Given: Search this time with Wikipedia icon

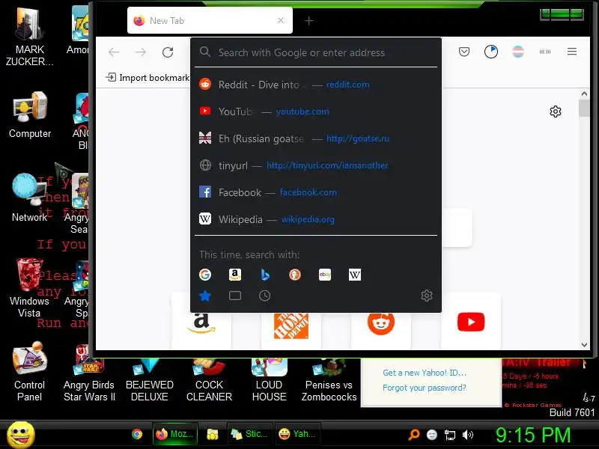Looking at the screenshot, I should point(354,275).
